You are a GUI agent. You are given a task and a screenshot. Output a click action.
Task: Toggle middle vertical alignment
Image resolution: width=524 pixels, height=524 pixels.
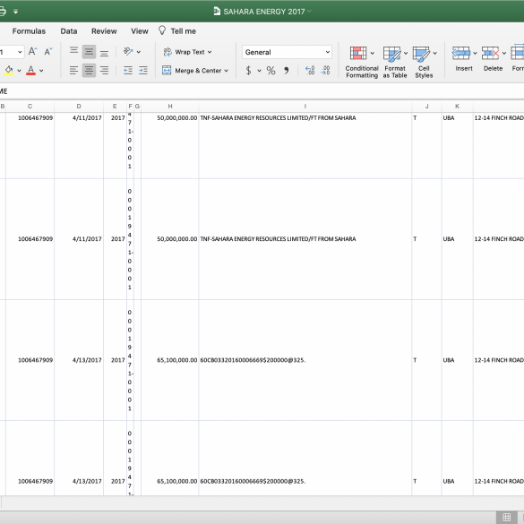point(89,51)
